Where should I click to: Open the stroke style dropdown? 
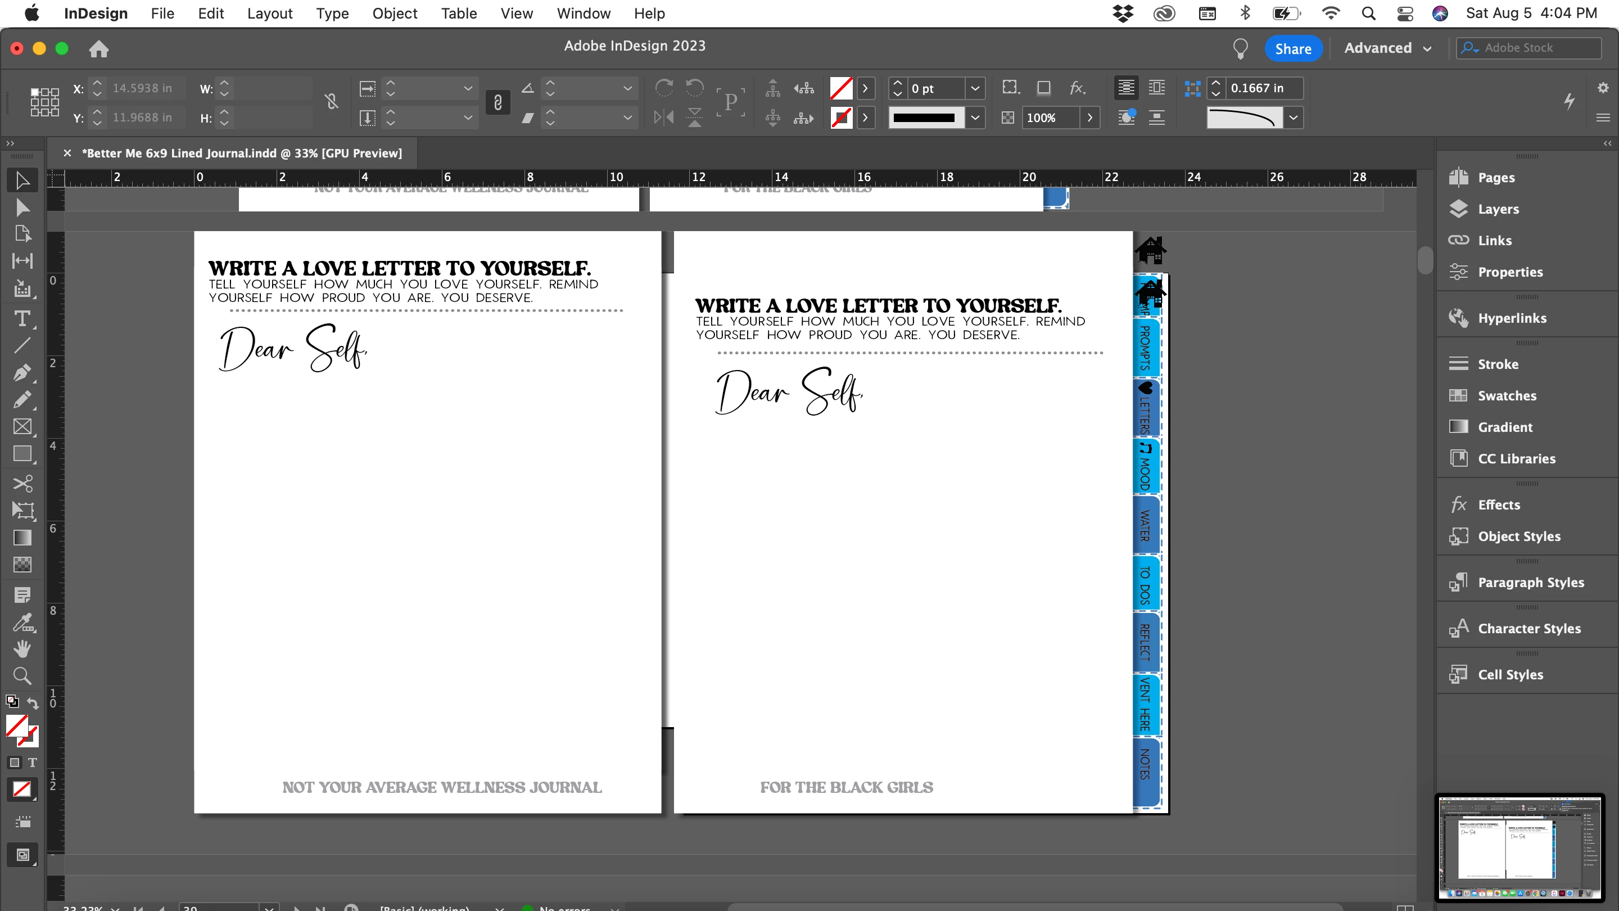[x=975, y=118]
